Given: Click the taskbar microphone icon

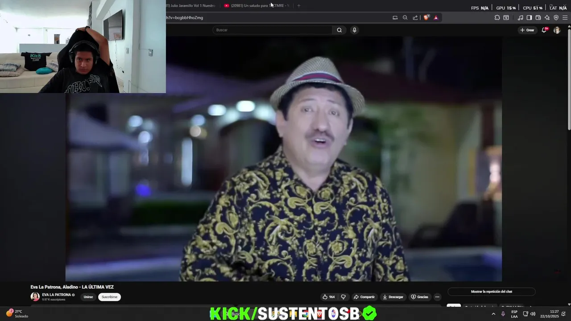Looking at the screenshot, I should point(503,314).
